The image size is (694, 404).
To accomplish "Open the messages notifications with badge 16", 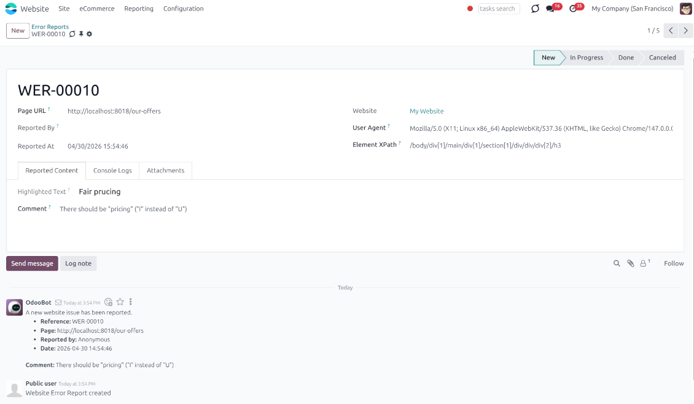I will 550,9.
